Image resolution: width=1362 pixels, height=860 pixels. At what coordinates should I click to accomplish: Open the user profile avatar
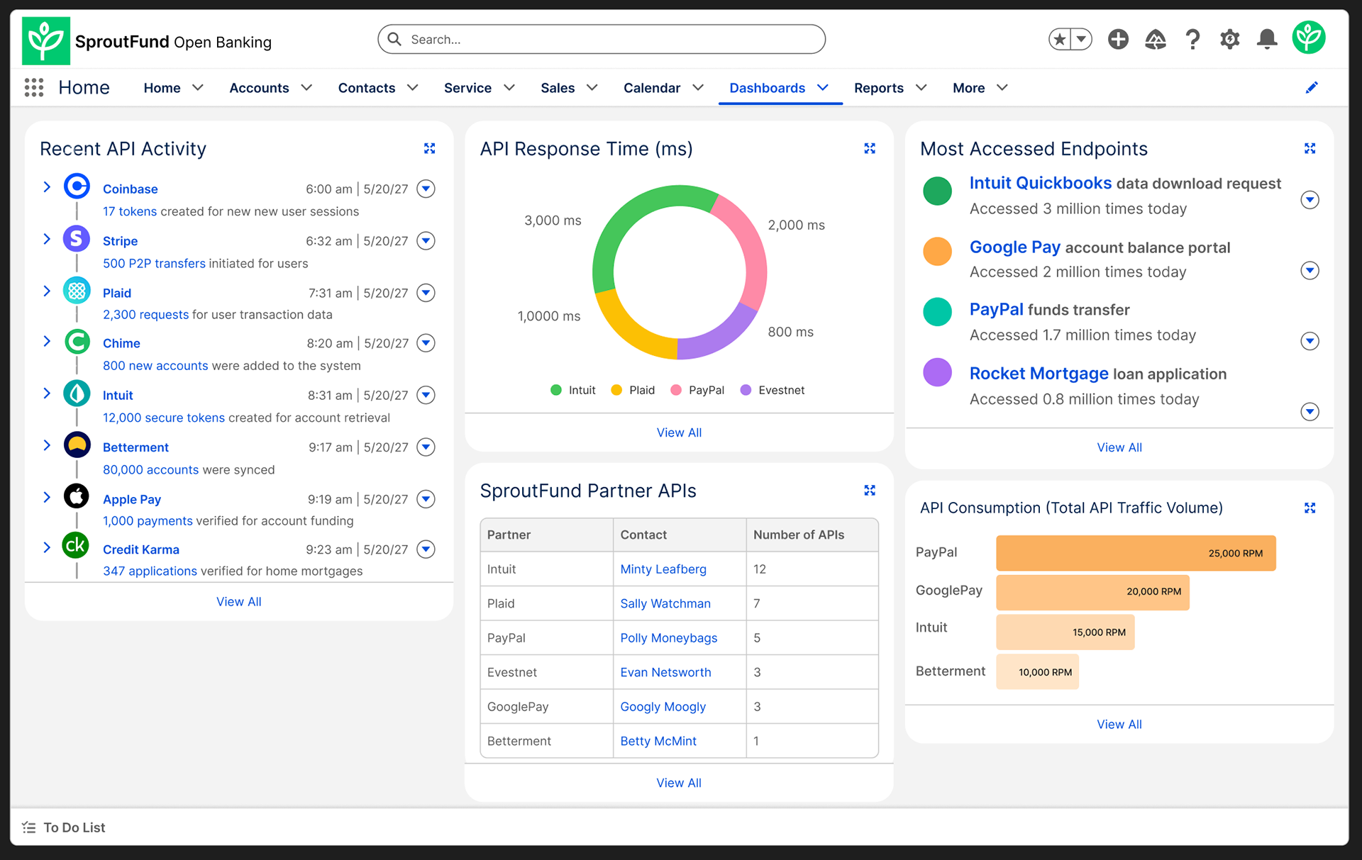[1309, 38]
